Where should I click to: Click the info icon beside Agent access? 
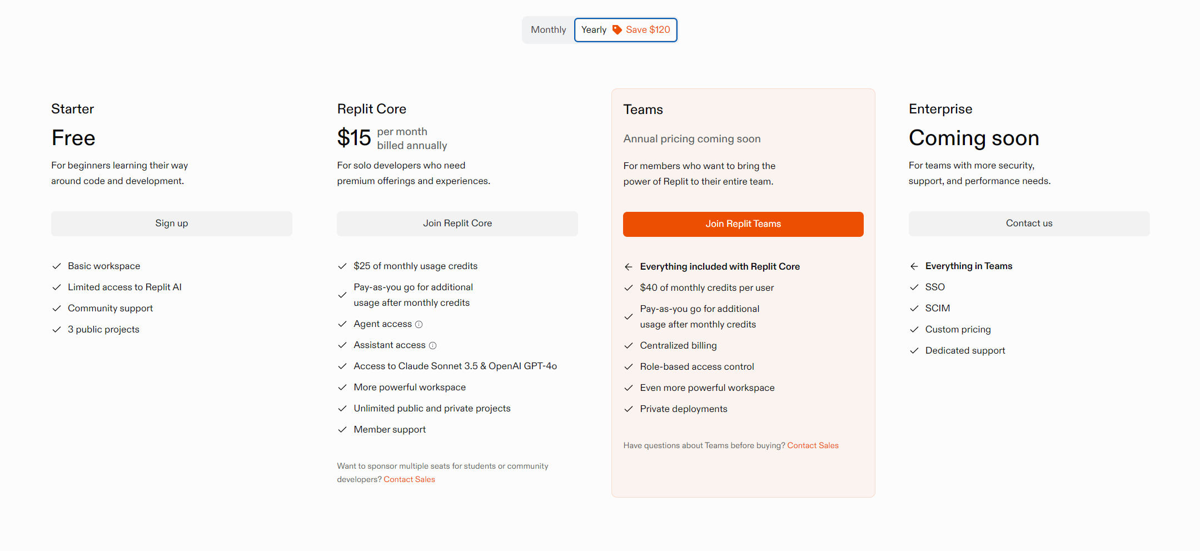[419, 324]
